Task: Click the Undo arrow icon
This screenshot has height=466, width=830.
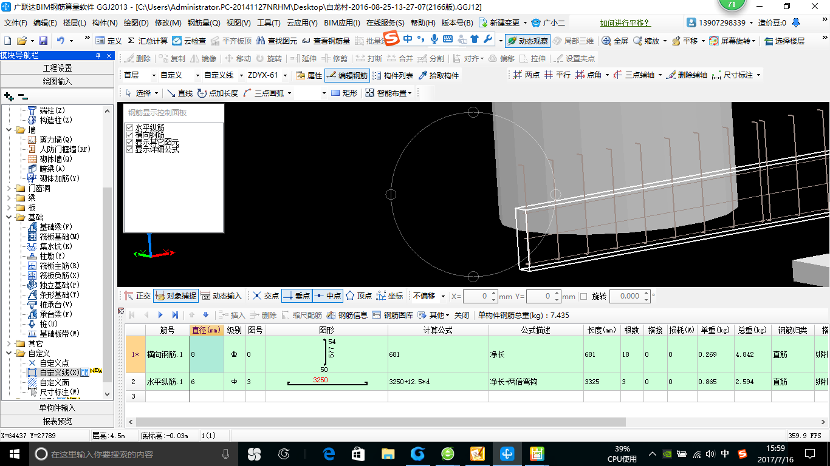Action: point(61,41)
